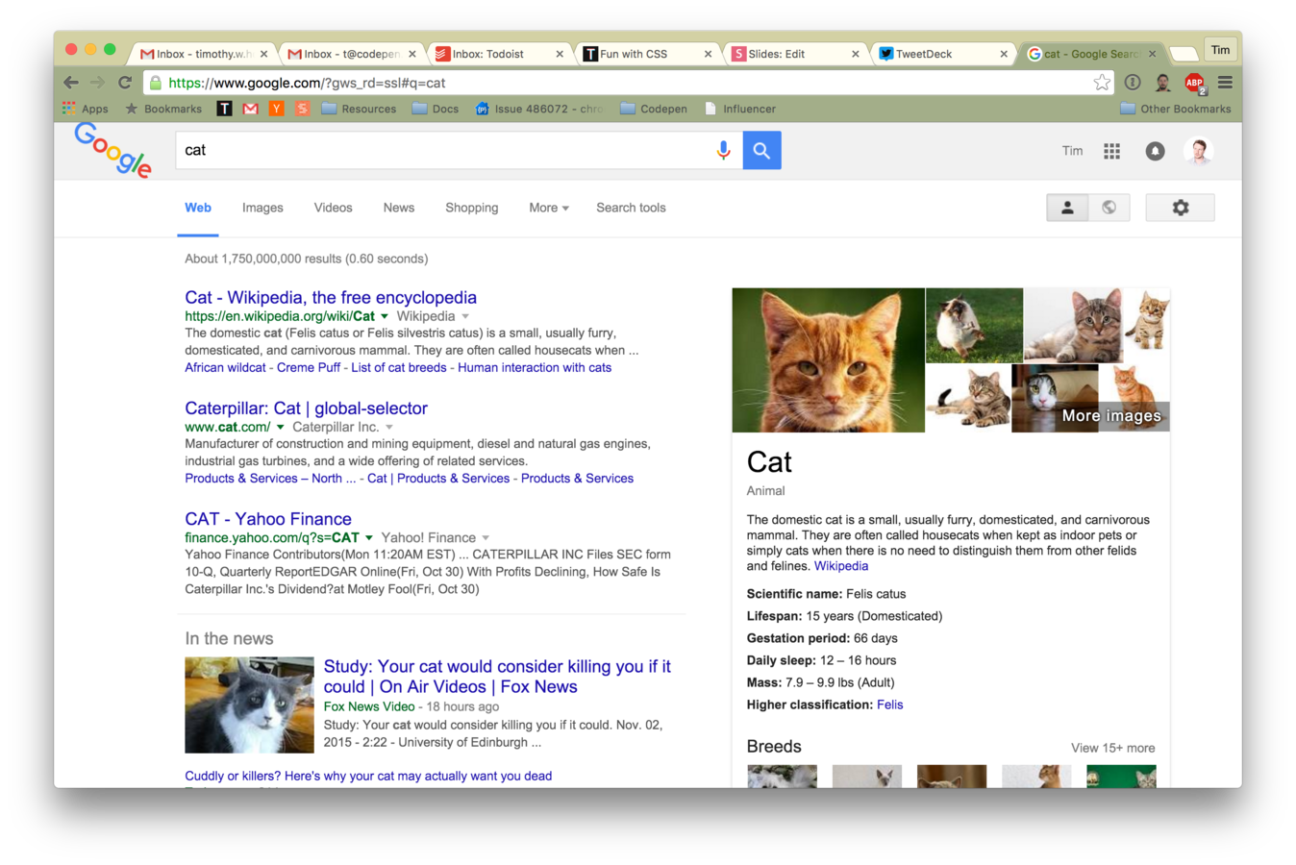Open the Chrome hamburger menu
This screenshot has height=865, width=1296.
pos(1225,83)
